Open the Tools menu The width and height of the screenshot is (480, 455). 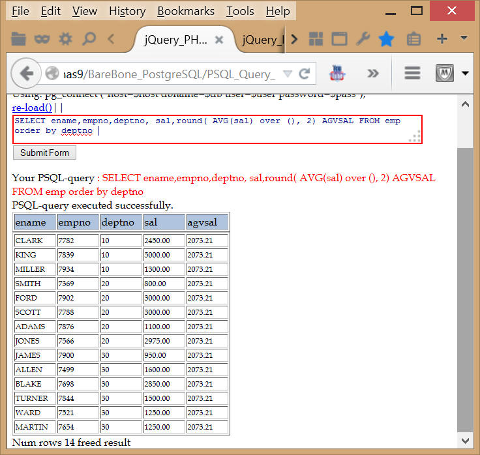(240, 11)
